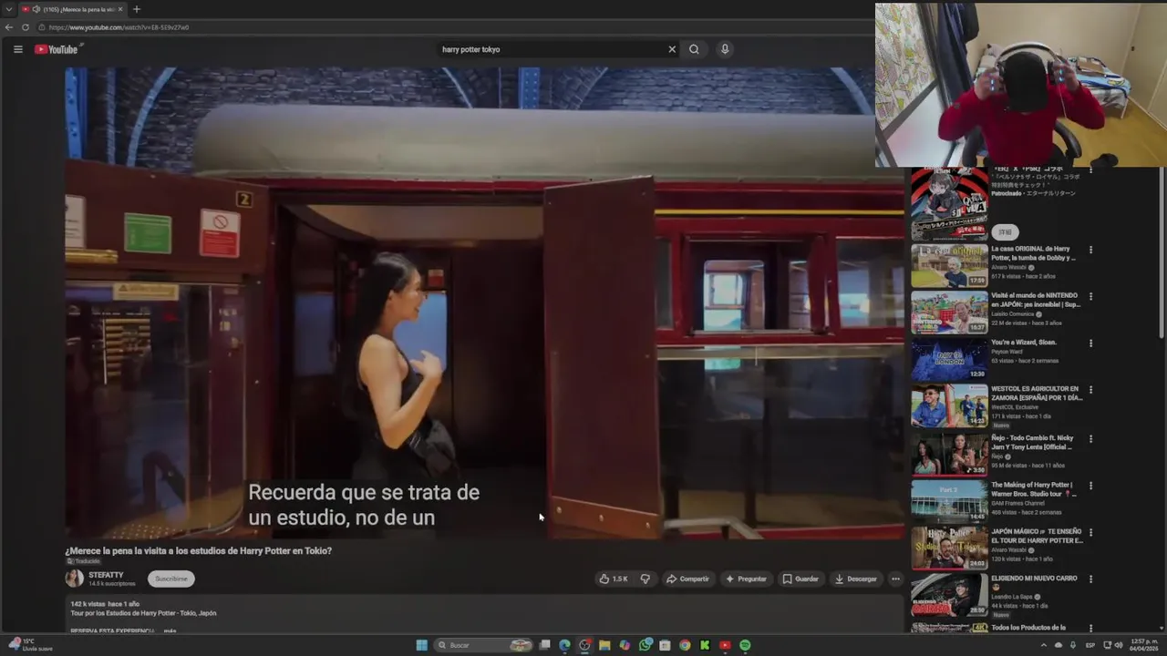
Task: Open 'Visité el mundo de NINTENDO' video title
Action: 1036,300
